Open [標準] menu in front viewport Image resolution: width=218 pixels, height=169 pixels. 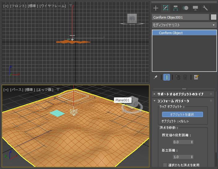33,6
